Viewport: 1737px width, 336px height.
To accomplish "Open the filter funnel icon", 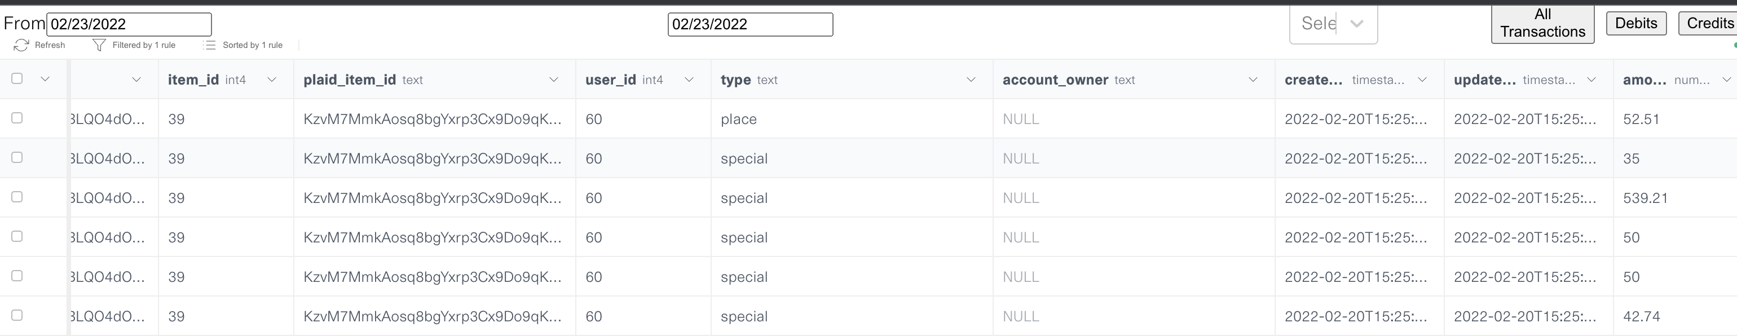I will pyautogui.click(x=99, y=45).
